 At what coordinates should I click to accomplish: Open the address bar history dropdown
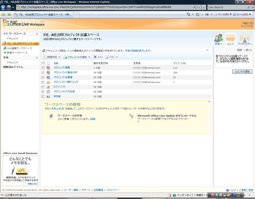coord(194,7)
